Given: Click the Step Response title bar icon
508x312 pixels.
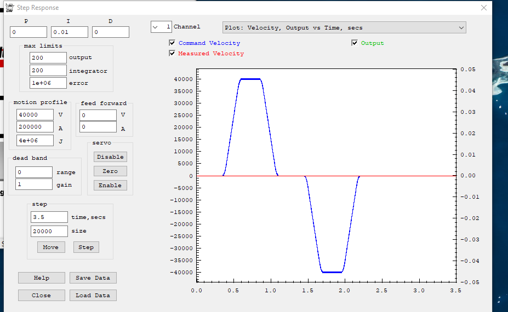Looking at the screenshot, I should pyautogui.click(x=9, y=8).
